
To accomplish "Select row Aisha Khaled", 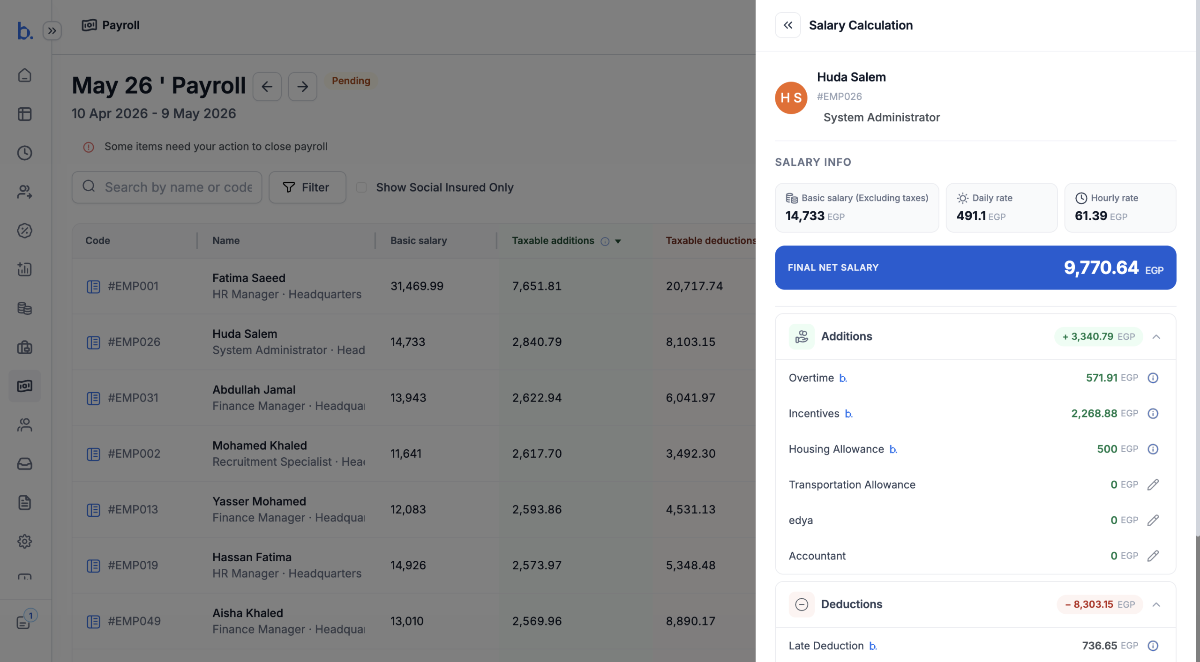I will click(x=414, y=621).
